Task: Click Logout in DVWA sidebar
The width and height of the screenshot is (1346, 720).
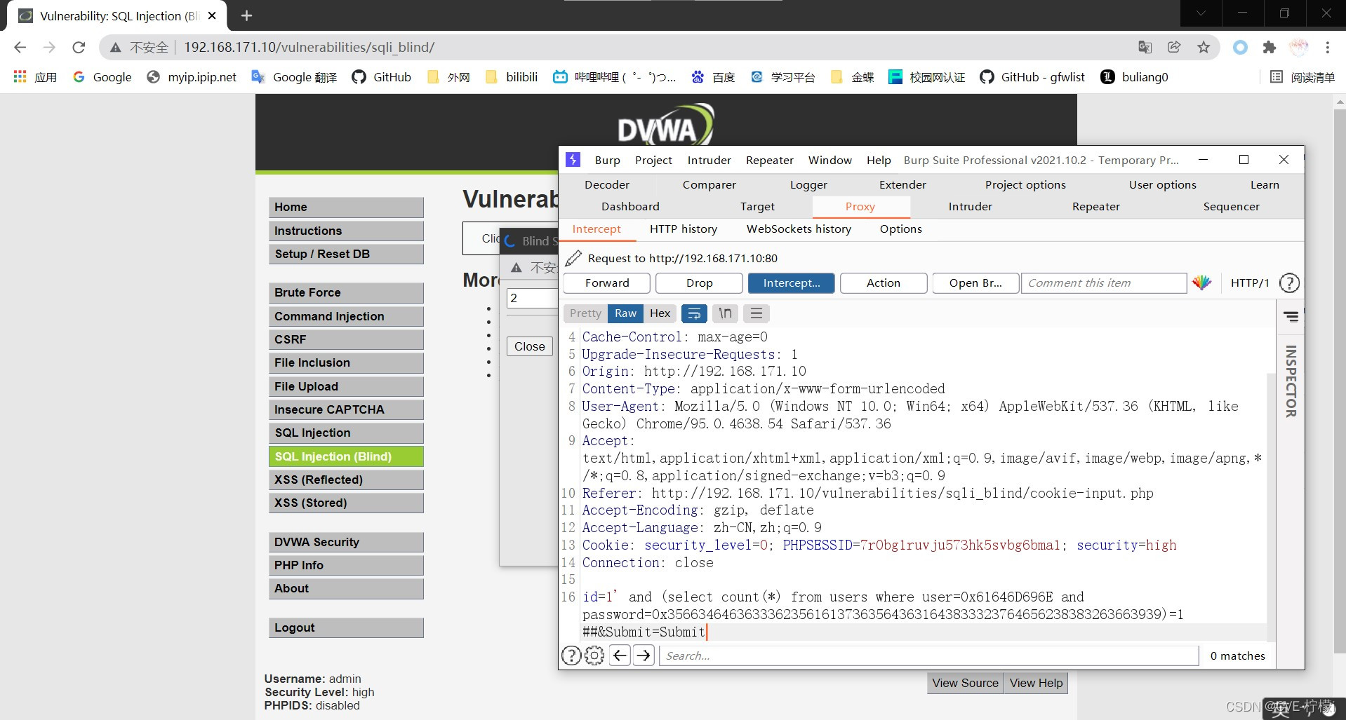Action: click(x=346, y=627)
